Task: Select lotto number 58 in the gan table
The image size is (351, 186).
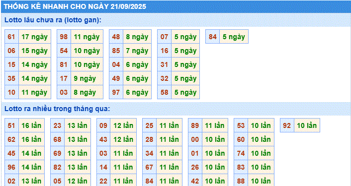Action: (x=164, y=92)
